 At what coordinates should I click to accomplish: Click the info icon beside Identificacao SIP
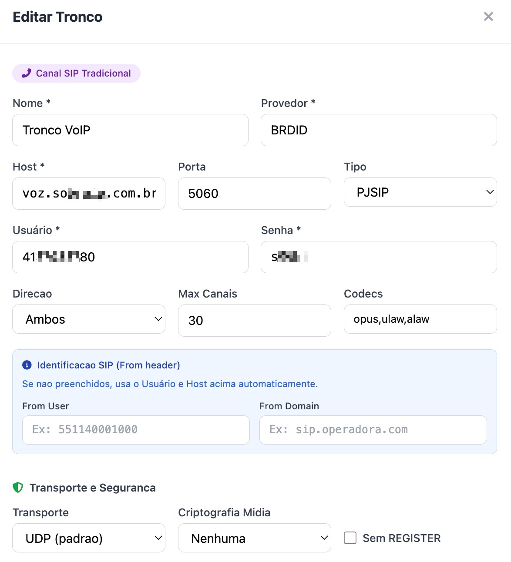click(27, 365)
